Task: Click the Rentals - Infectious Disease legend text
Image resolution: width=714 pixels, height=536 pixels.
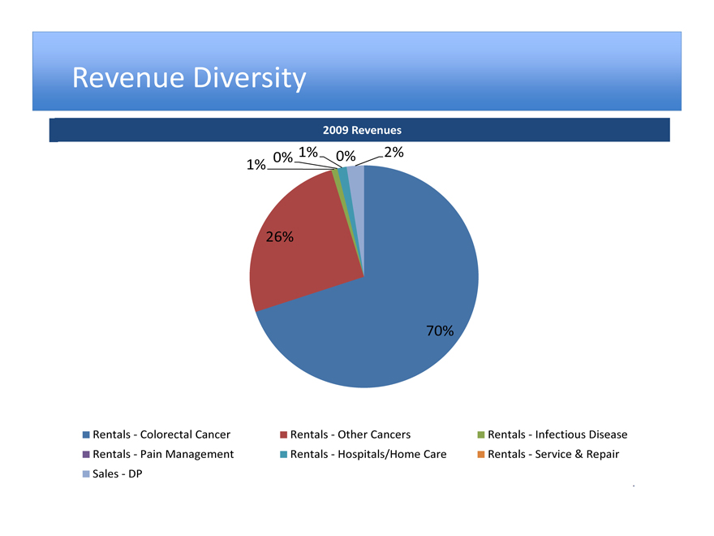Action: pos(557,434)
